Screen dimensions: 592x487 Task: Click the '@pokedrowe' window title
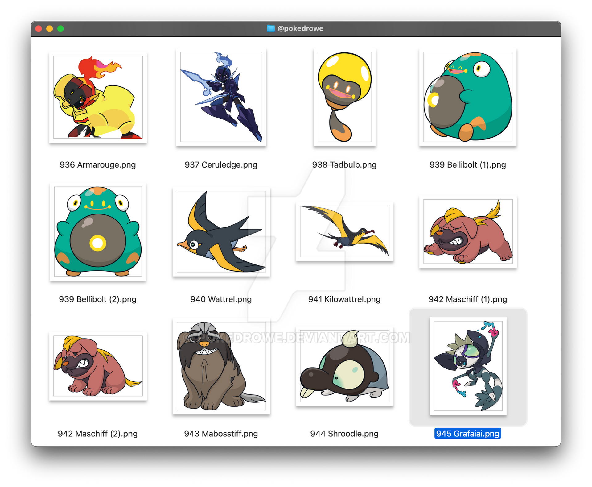click(300, 28)
